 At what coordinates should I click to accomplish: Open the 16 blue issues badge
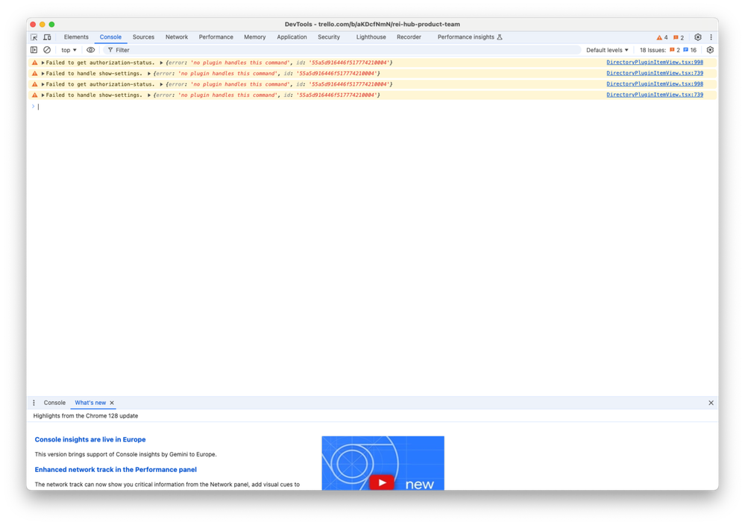tap(690, 50)
